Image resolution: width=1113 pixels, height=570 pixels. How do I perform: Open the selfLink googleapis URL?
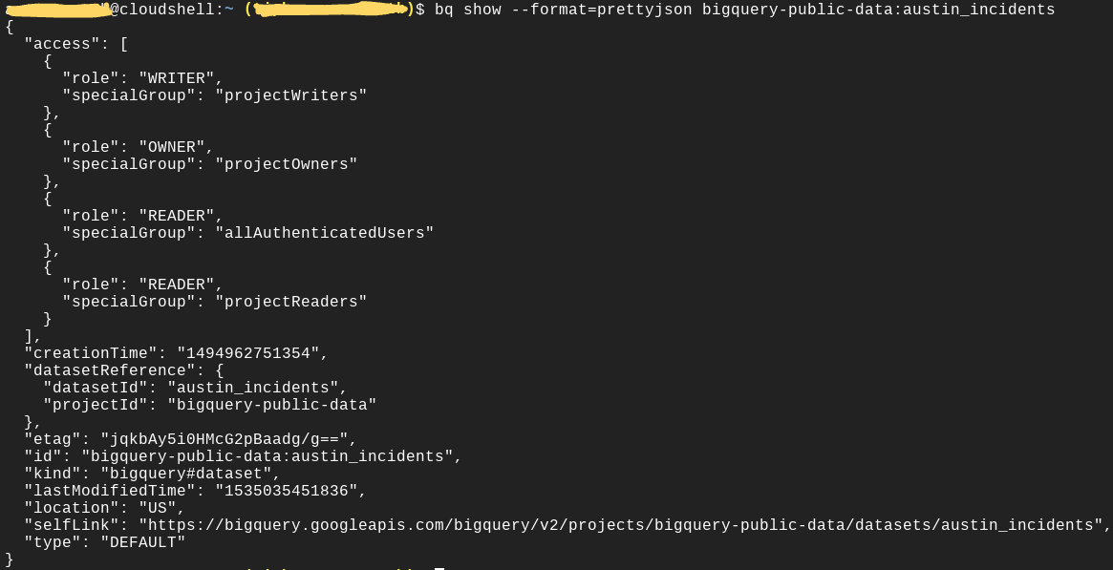[x=620, y=524]
